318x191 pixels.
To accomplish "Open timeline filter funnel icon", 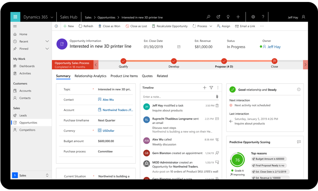I will pos(211,88).
